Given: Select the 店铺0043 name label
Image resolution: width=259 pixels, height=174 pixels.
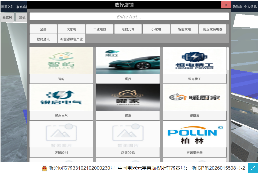Looking at the screenshot, I should (128, 153).
